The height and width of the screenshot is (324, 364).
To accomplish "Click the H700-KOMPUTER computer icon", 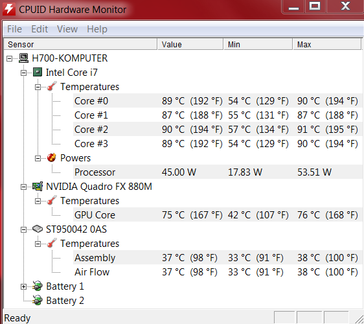I will pyautogui.click(x=23, y=58).
